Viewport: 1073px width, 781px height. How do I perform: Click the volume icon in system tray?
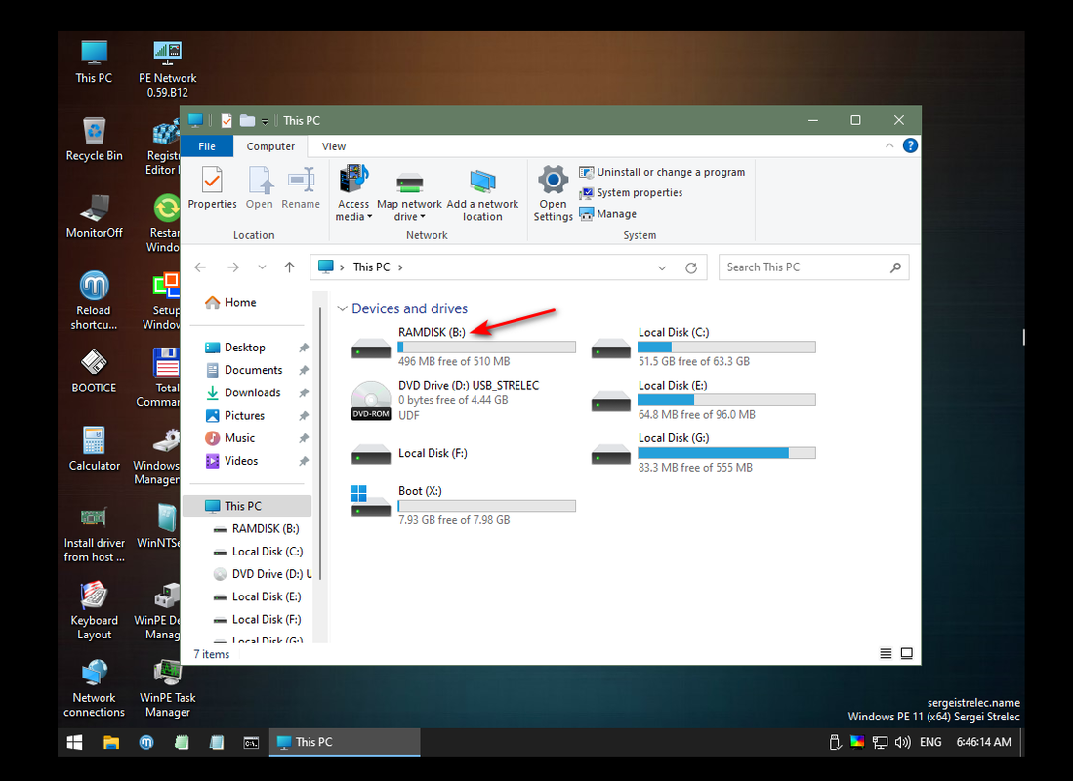click(x=902, y=742)
